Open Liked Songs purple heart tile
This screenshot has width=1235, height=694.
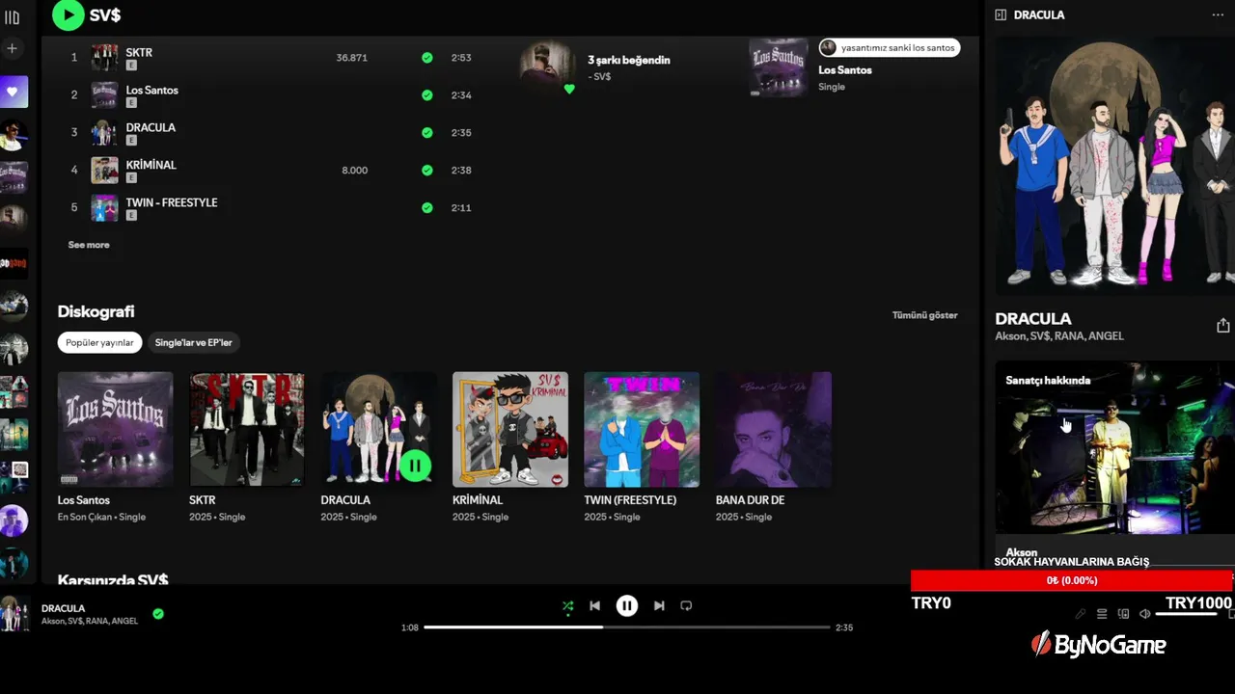coord(14,92)
